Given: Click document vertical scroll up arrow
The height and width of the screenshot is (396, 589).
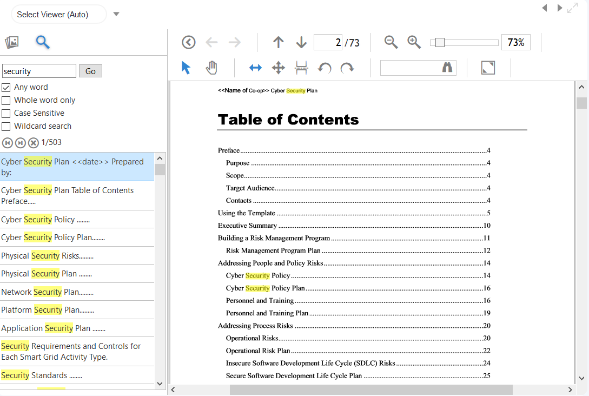Looking at the screenshot, I should click(x=581, y=87).
